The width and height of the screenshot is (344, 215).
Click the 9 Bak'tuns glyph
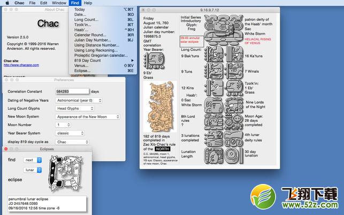(214, 54)
